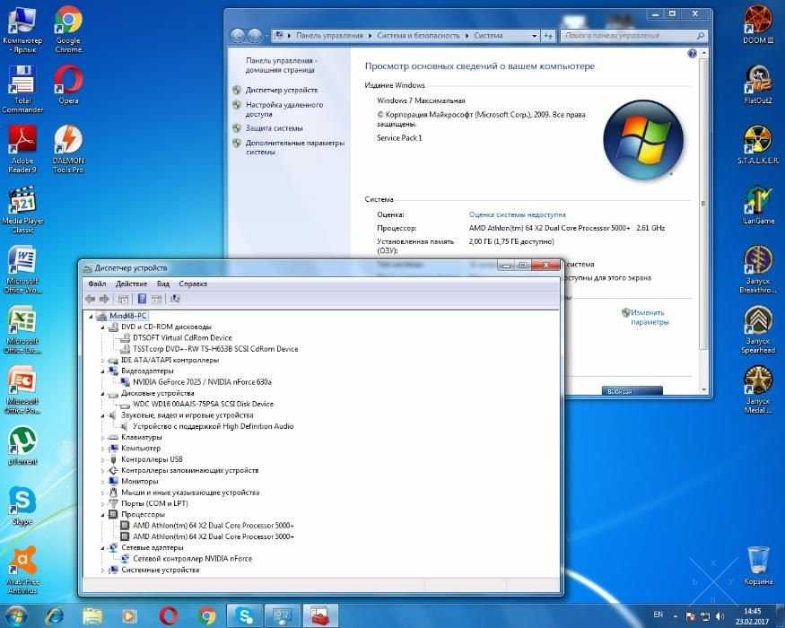Collapse the Mind48-PC root node
785x628 pixels.
pyautogui.click(x=92, y=316)
